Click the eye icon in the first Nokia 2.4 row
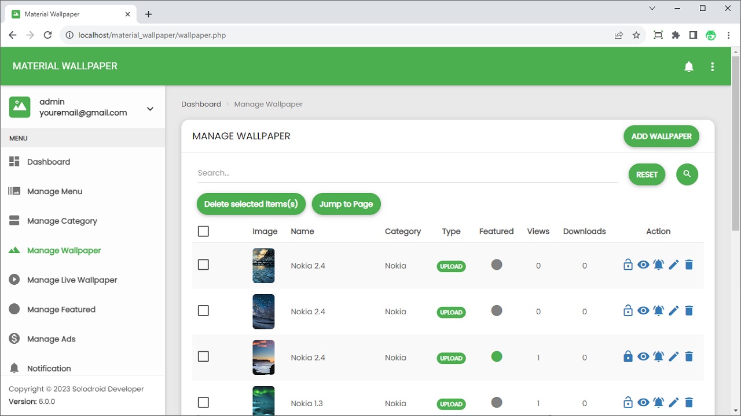Screen dimensions: 741x416 click(643, 265)
